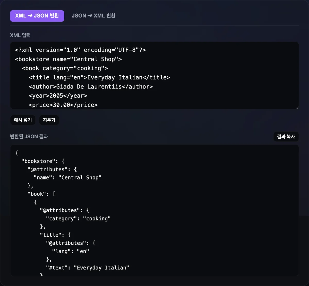309x286 pixels.
Task: Click the price 30.00 XML line
Action: [x=63, y=105]
